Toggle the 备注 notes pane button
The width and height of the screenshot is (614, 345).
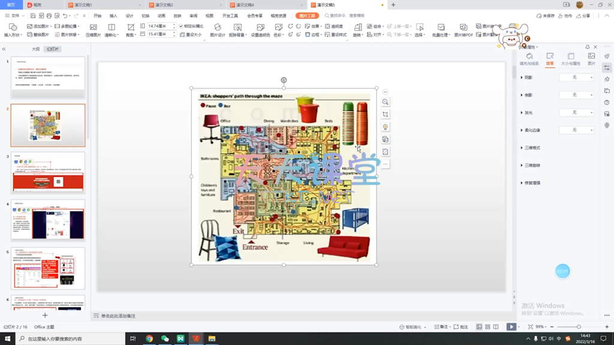tap(441, 327)
